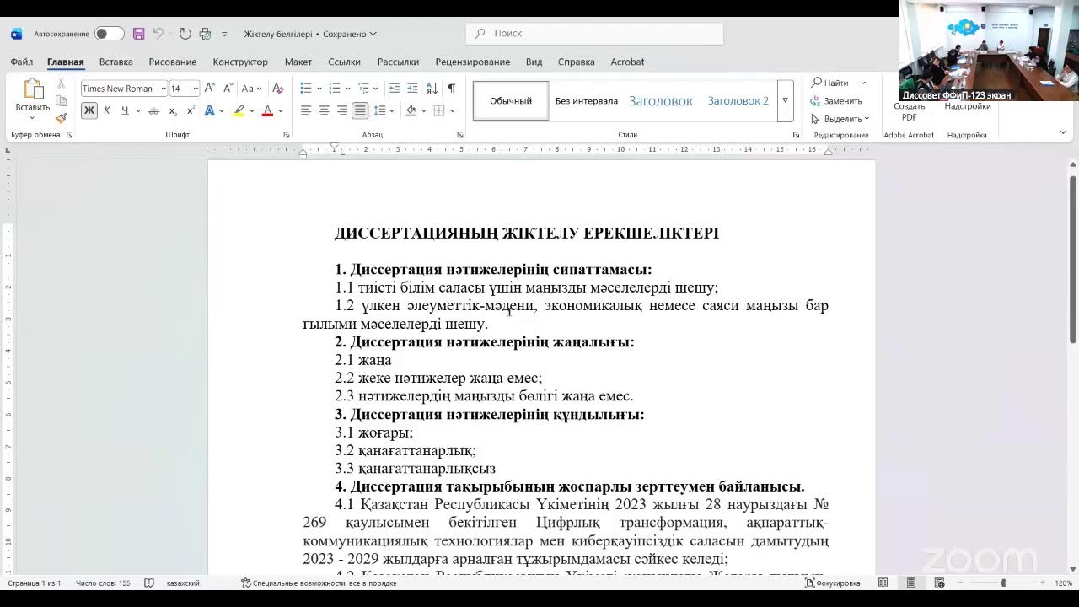Click the Clear Formatting eraser icon
The width and height of the screenshot is (1079, 607).
277,89
